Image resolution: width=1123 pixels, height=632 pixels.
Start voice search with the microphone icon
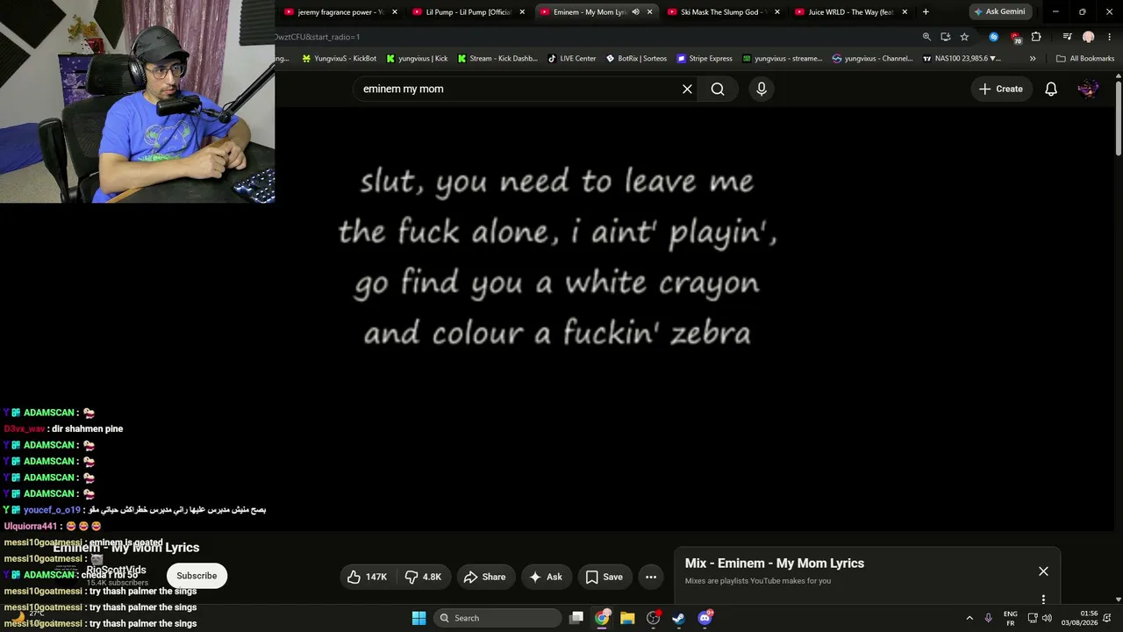click(x=762, y=89)
